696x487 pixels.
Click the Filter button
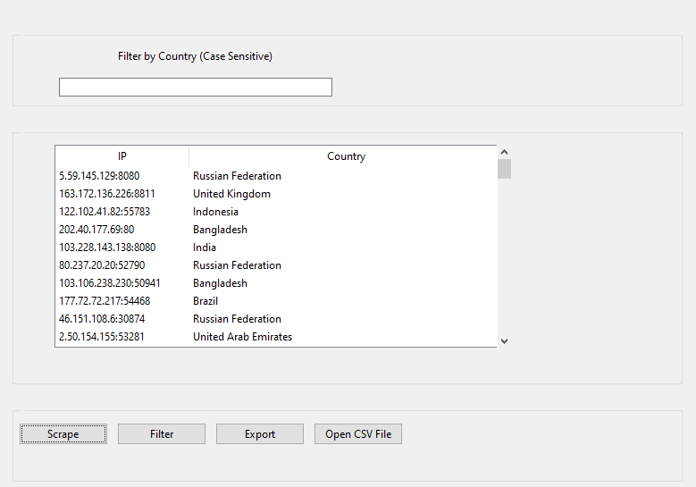click(x=162, y=433)
